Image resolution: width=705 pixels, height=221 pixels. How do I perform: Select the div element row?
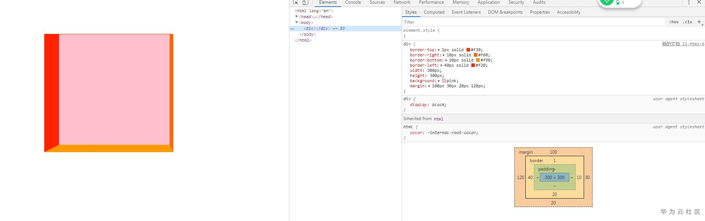click(345, 28)
